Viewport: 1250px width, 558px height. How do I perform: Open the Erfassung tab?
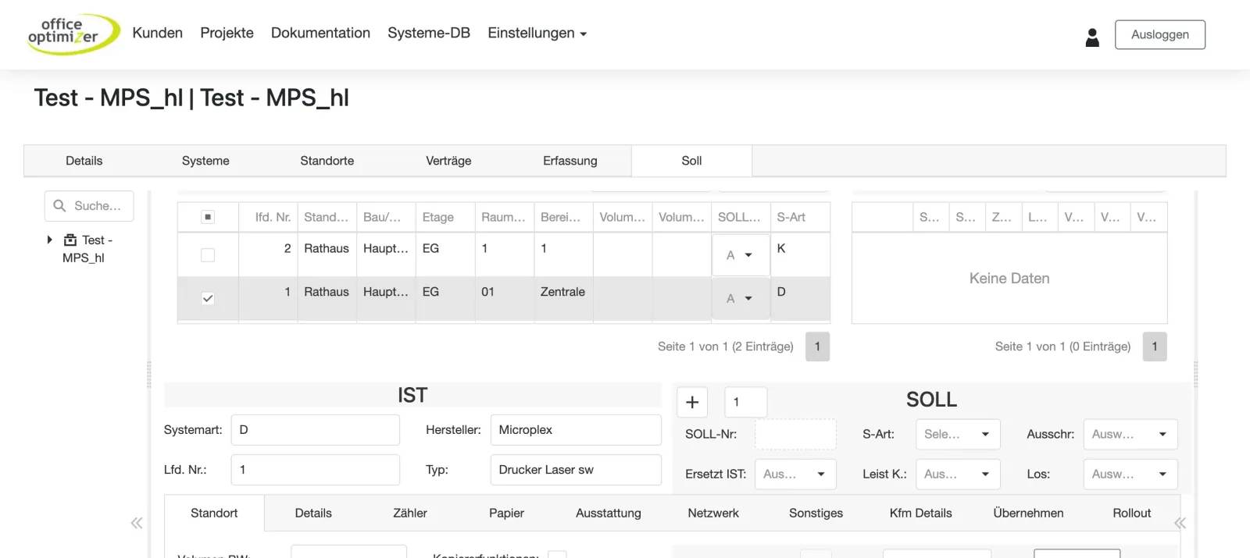click(570, 161)
